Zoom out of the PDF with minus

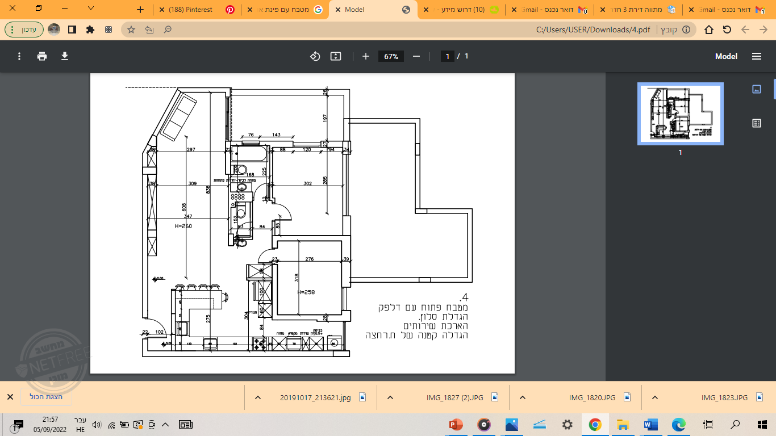pyautogui.click(x=416, y=56)
